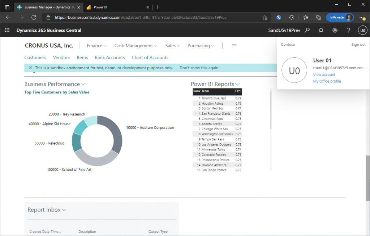
Task: Select the Toronto Blue Jays row
Action: coord(217,98)
